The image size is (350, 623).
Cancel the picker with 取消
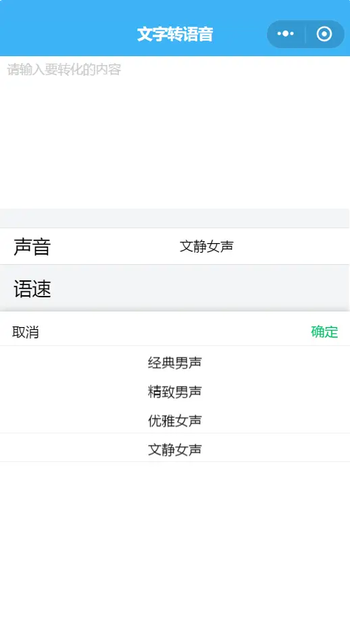click(x=26, y=332)
